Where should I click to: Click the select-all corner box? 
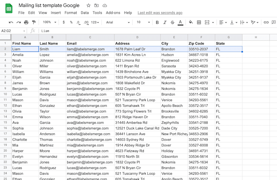[5, 37]
